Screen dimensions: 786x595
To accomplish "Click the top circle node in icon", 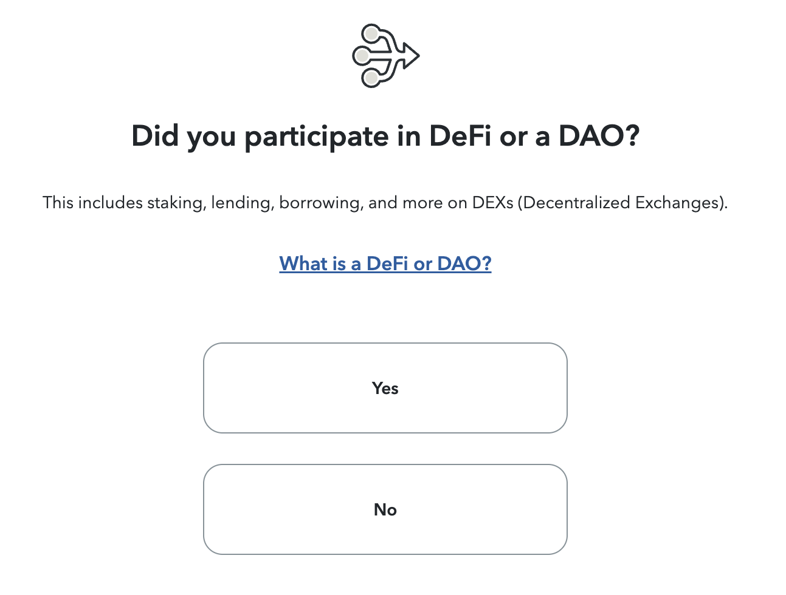I will [371, 34].
